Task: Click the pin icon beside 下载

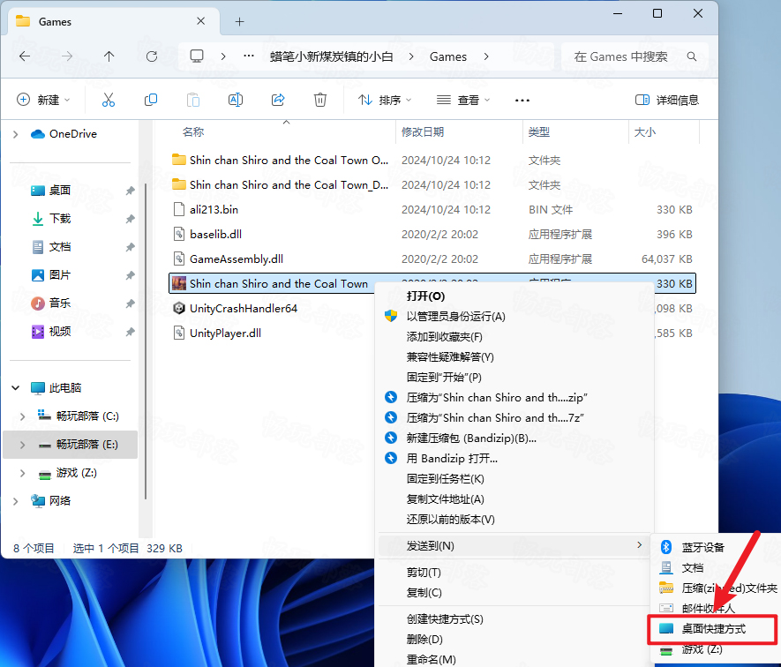Action: pos(130,219)
